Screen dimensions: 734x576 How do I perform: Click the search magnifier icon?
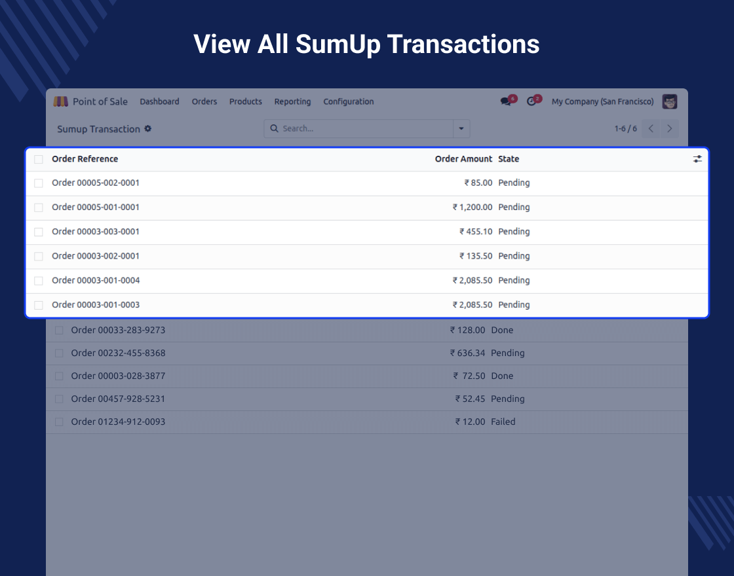[275, 128]
